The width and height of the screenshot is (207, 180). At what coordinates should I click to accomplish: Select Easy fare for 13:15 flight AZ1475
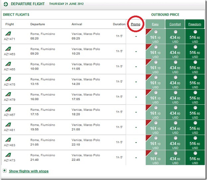click(x=156, y=77)
